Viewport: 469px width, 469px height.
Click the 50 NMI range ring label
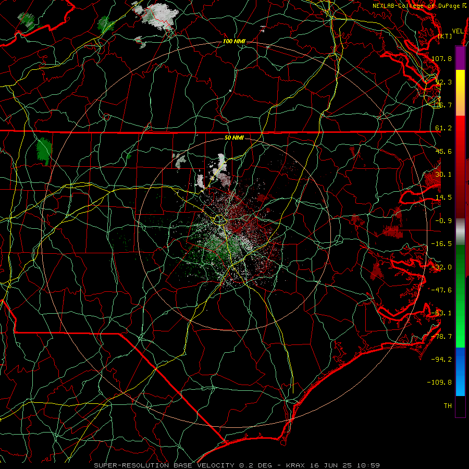234,138
